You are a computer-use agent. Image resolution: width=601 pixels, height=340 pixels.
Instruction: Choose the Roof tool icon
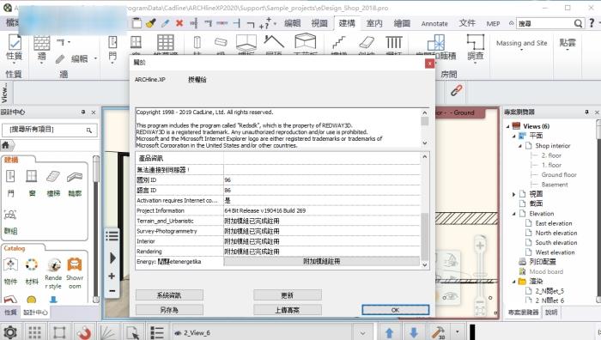pos(274,43)
